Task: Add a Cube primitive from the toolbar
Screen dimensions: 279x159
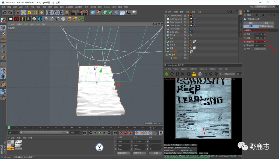Action: click(x=93, y=12)
